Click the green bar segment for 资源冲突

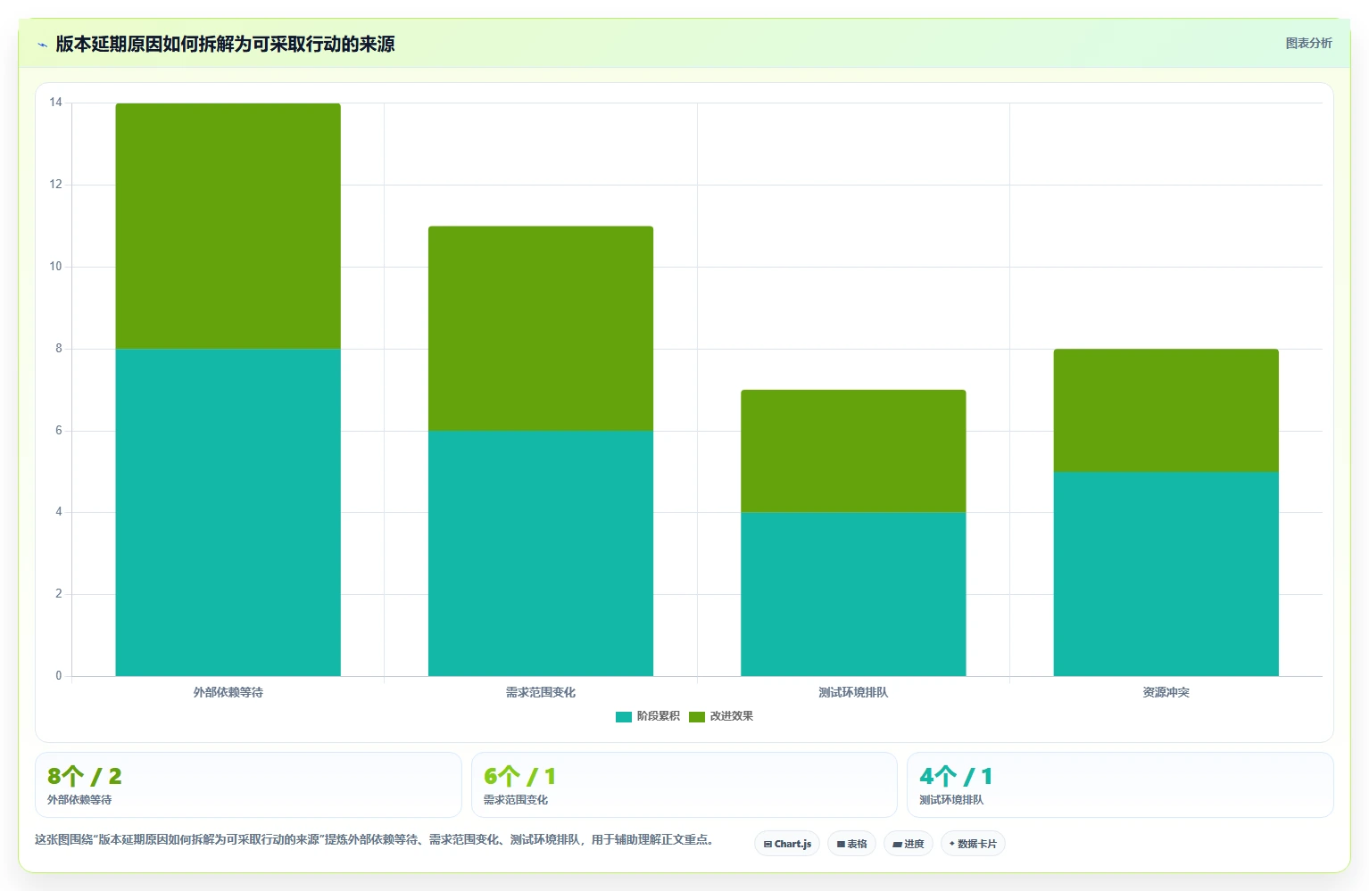point(1166,410)
